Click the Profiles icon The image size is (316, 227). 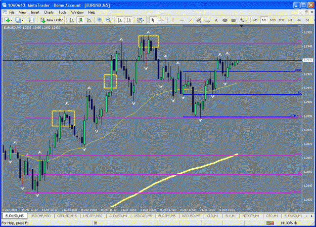[18, 20]
